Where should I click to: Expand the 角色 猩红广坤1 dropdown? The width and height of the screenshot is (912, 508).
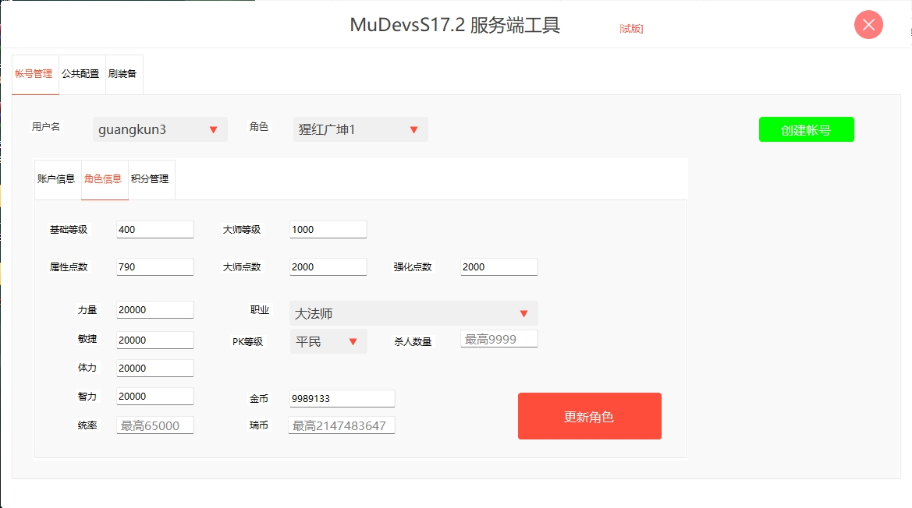coord(360,129)
